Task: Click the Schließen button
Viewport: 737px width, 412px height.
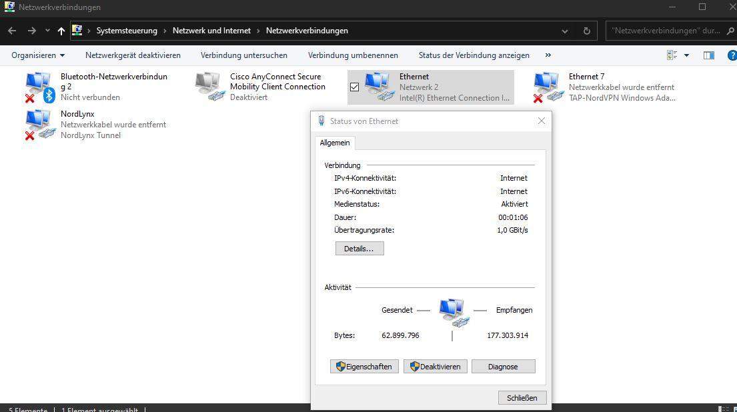Action: (x=522, y=397)
